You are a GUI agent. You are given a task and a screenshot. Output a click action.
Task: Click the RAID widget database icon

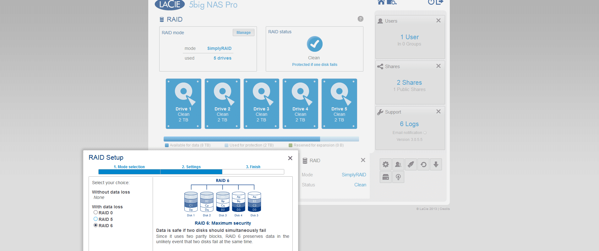point(305,161)
